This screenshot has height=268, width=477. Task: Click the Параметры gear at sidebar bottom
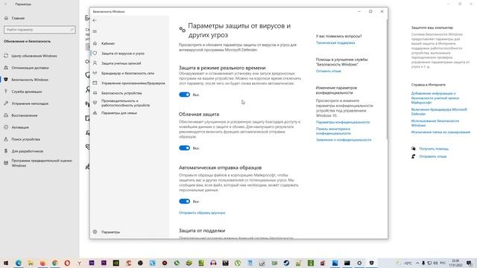[95, 232]
